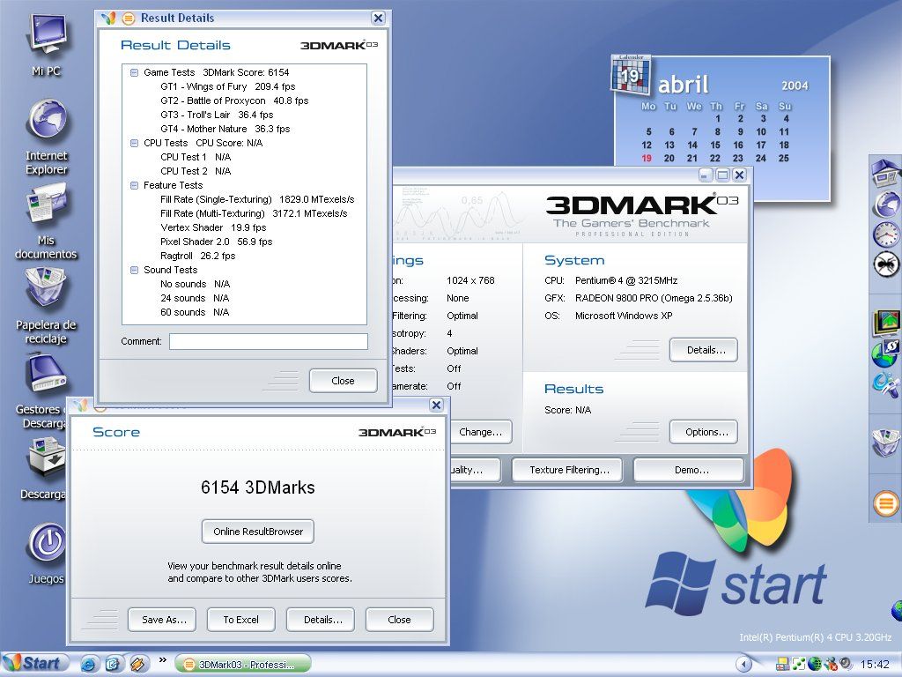902x677 pixels.
Task: Open Texture Filtering settings button
Action: [569, 470]
